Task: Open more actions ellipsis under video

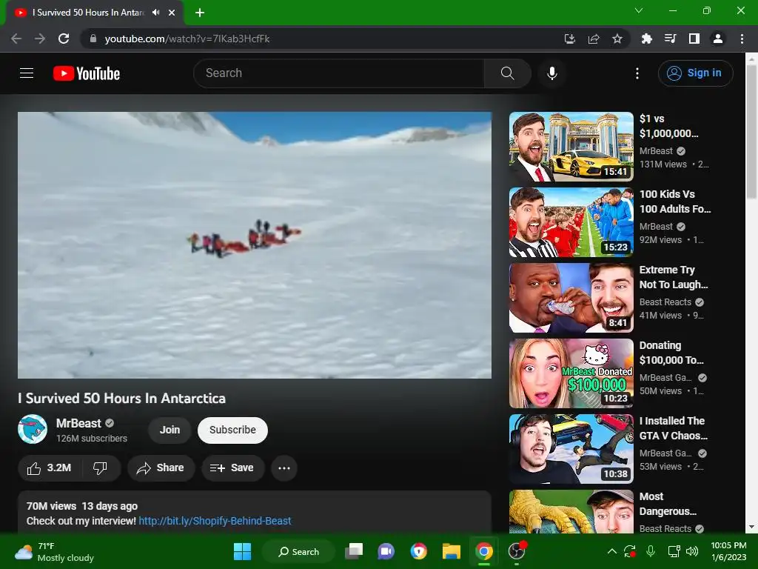Action: [284, 468]
